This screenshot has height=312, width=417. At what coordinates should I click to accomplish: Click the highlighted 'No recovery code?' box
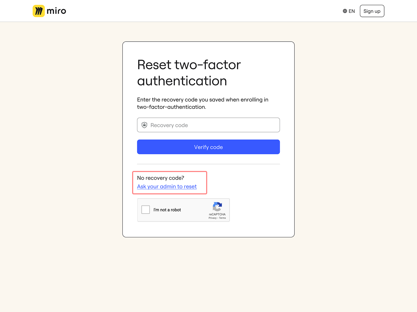pos(169,183)
